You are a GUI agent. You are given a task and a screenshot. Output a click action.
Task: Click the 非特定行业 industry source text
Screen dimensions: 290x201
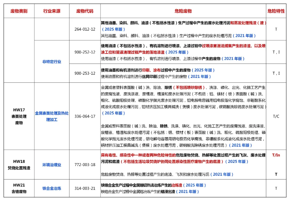pyautogui.click(x=52, y=62)
